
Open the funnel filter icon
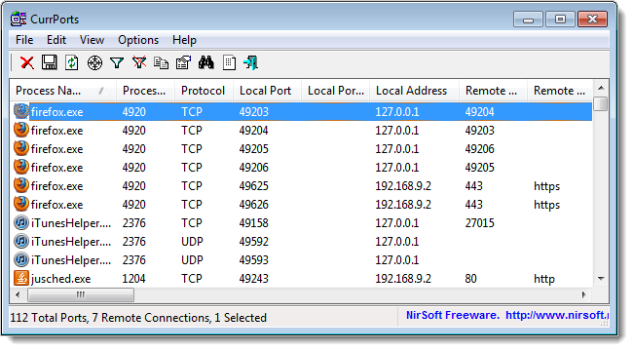[117, 62]
